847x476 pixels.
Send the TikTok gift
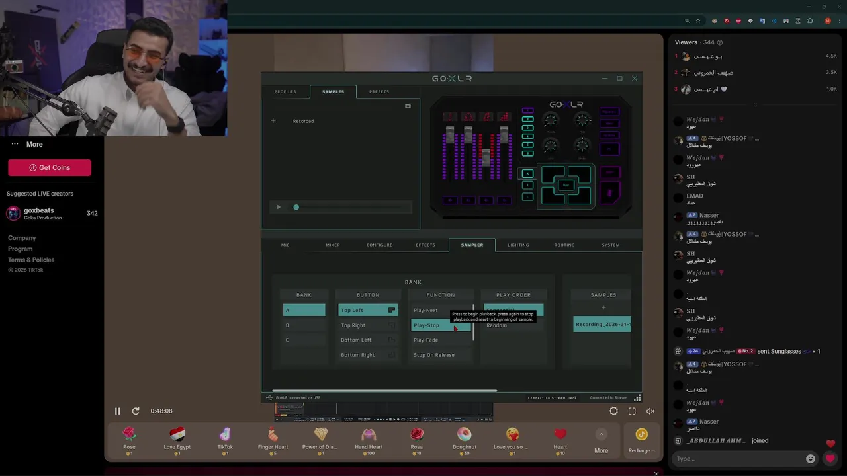tap(225, 440)
